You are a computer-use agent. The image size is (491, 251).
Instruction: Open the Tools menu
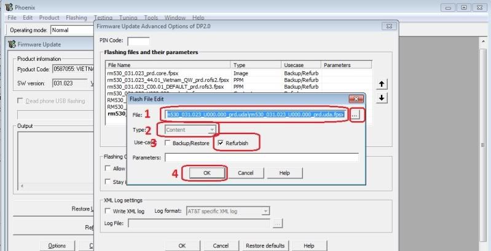pos(151,18)
